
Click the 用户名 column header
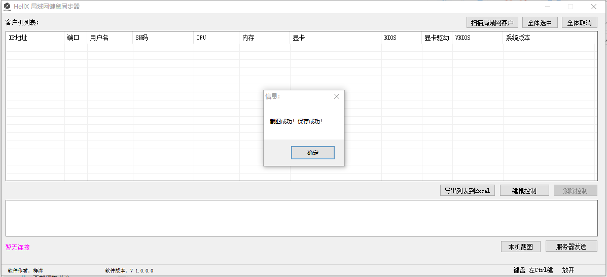[110, 38]
